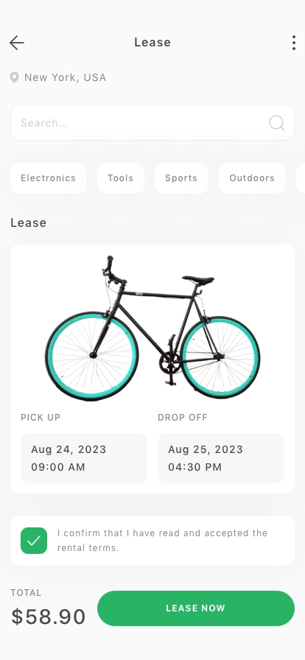Click the 04:30 PM drop off time

195,467
